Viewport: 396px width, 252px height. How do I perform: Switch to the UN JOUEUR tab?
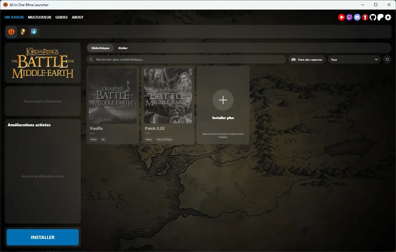[14, 17]
